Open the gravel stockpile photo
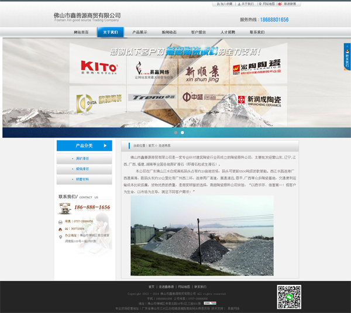 coord(202,235)
